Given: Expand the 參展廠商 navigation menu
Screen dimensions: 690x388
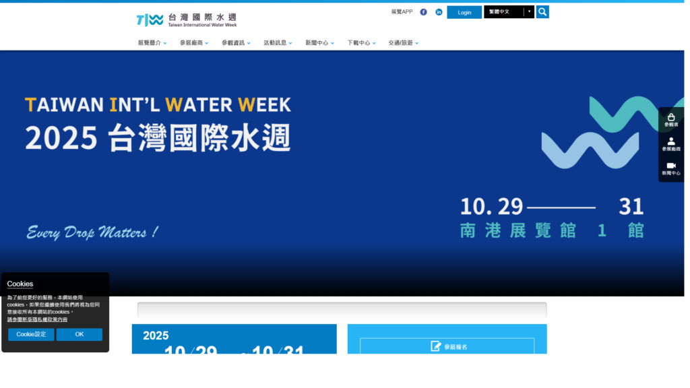Looking at the screenshot, I should (x=194, y=42).
